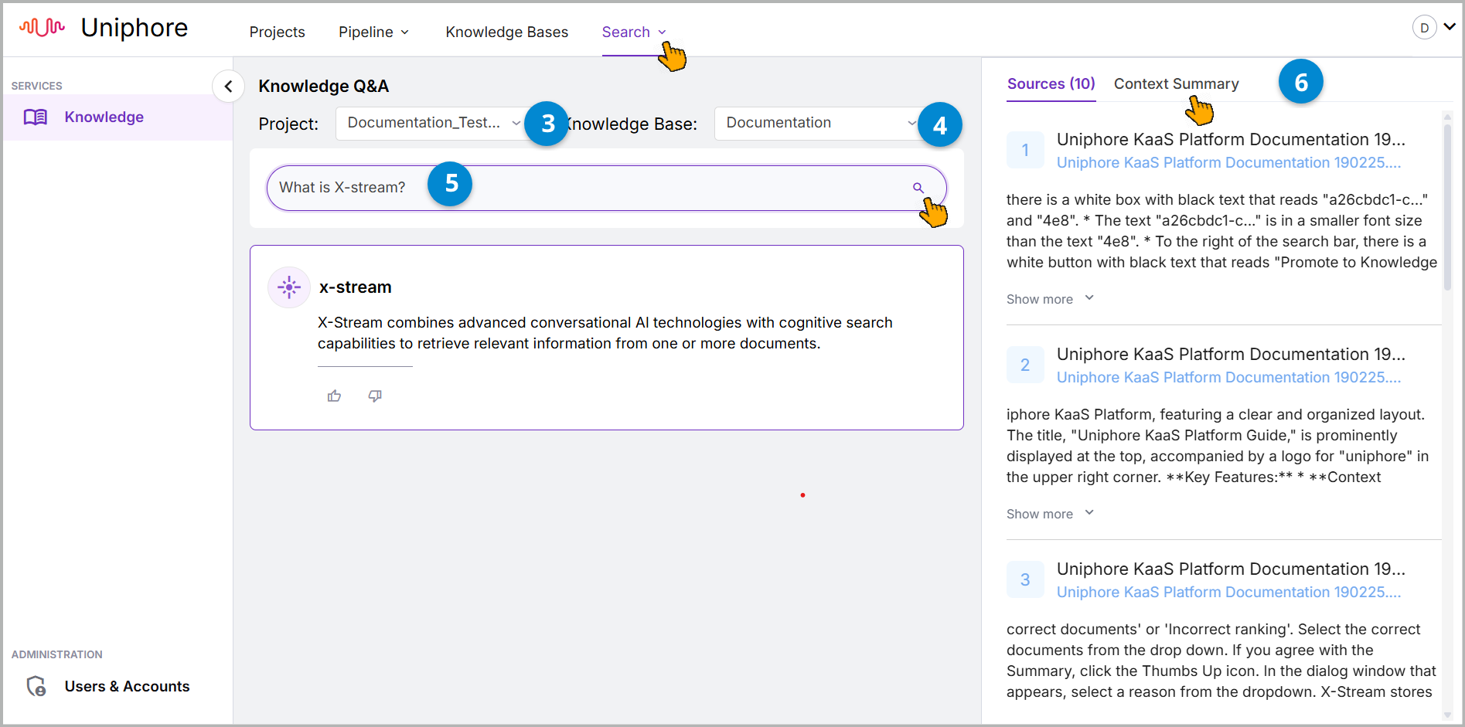Switch to the Sources (10) tab
Image resolution: width=1465 pixels, height=727 pixels.
tap(1051, 83)
